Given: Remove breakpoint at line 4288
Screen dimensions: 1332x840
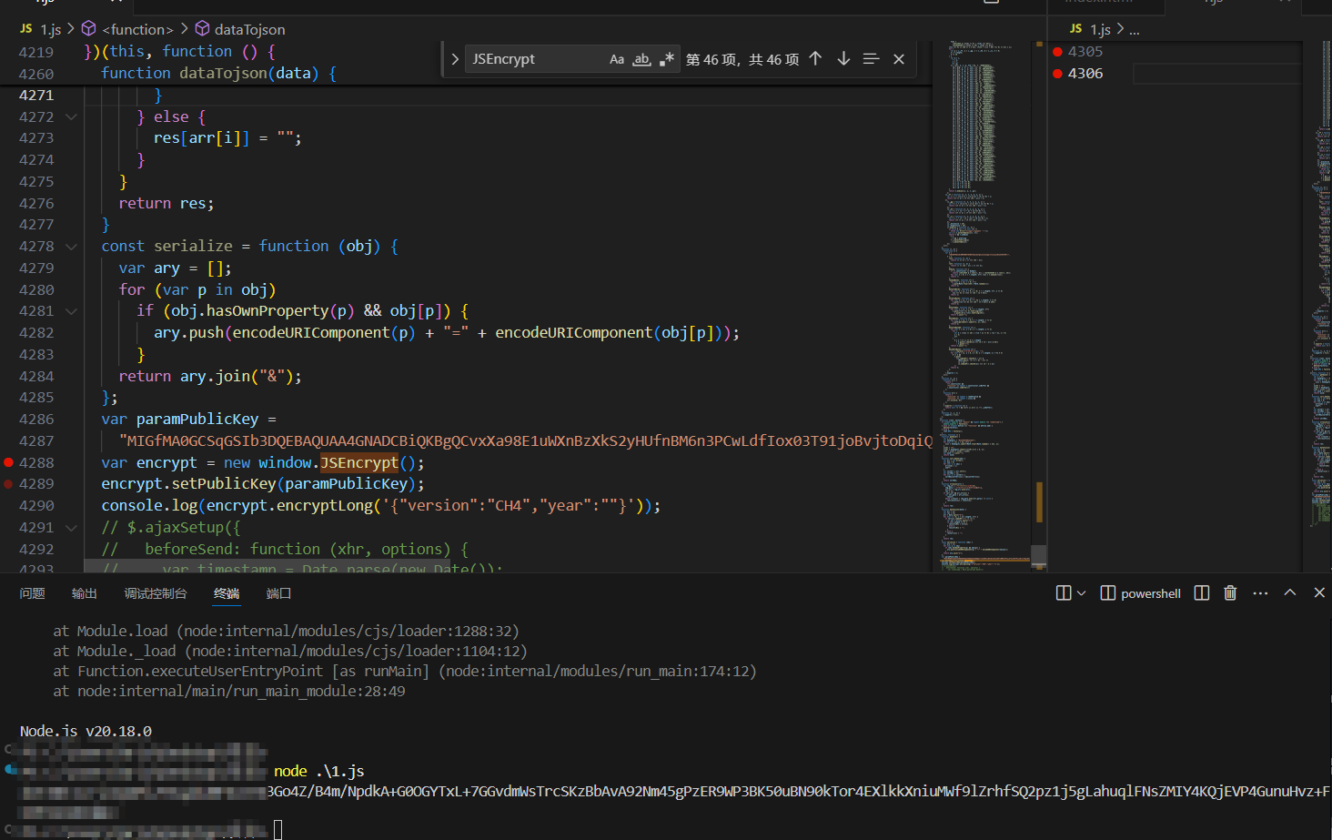Looking at the screenshot, I should pyautogui.click(x=8, y=462).
